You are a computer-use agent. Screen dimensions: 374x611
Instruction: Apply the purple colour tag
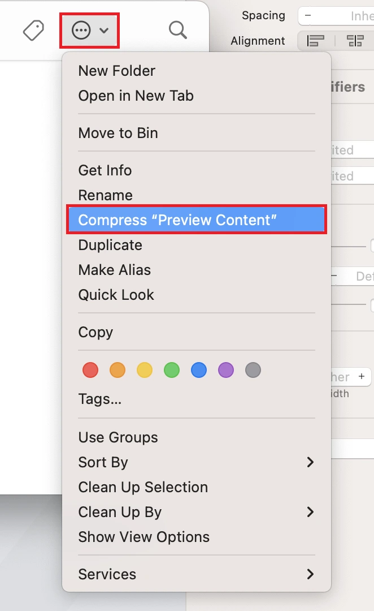point(226,369)
